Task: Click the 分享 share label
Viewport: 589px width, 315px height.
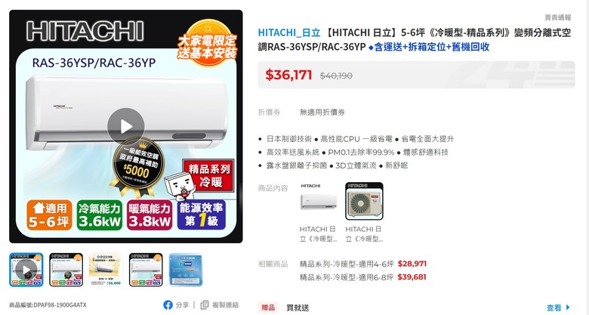Action: (182, 305)
